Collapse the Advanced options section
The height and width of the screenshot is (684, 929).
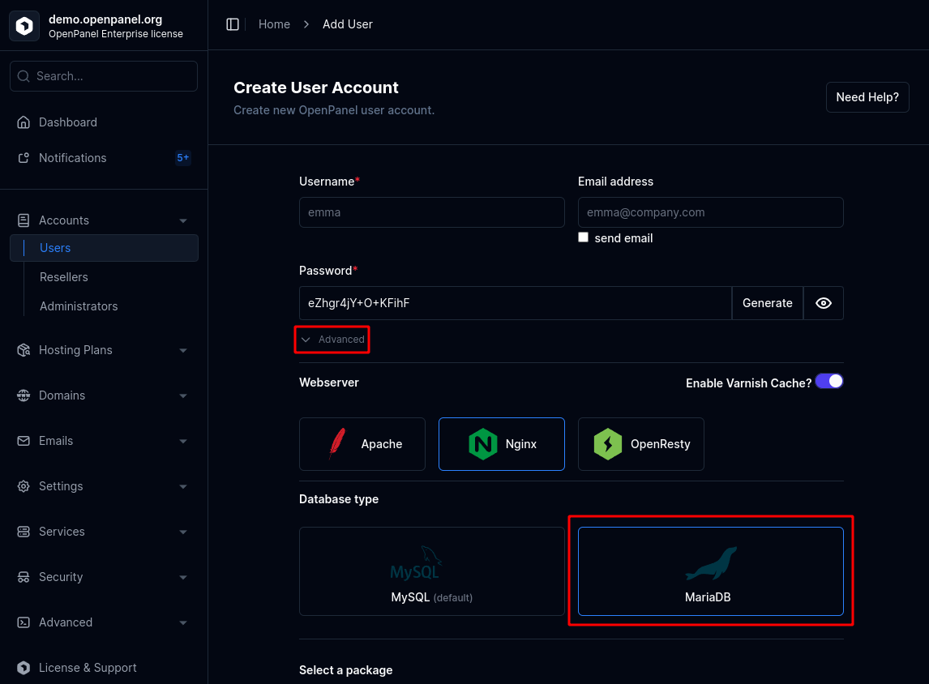pyautogui.click(x=332, y=340)
